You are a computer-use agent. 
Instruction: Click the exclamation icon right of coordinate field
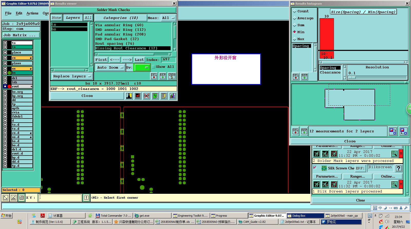86,198
